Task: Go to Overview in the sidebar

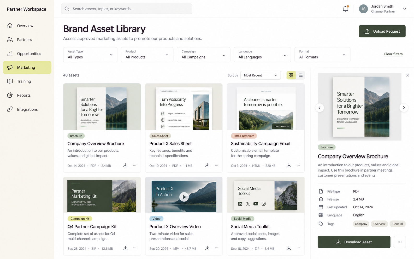Action: 27,26
